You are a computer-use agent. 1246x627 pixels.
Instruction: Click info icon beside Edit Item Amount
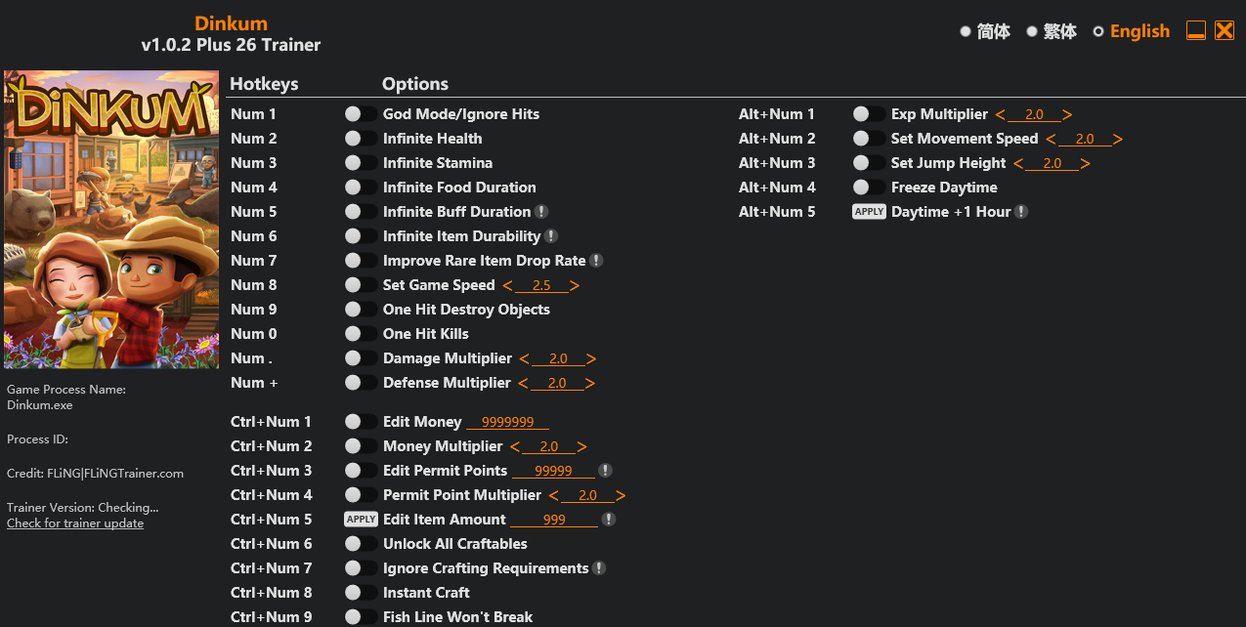point(609,520)
